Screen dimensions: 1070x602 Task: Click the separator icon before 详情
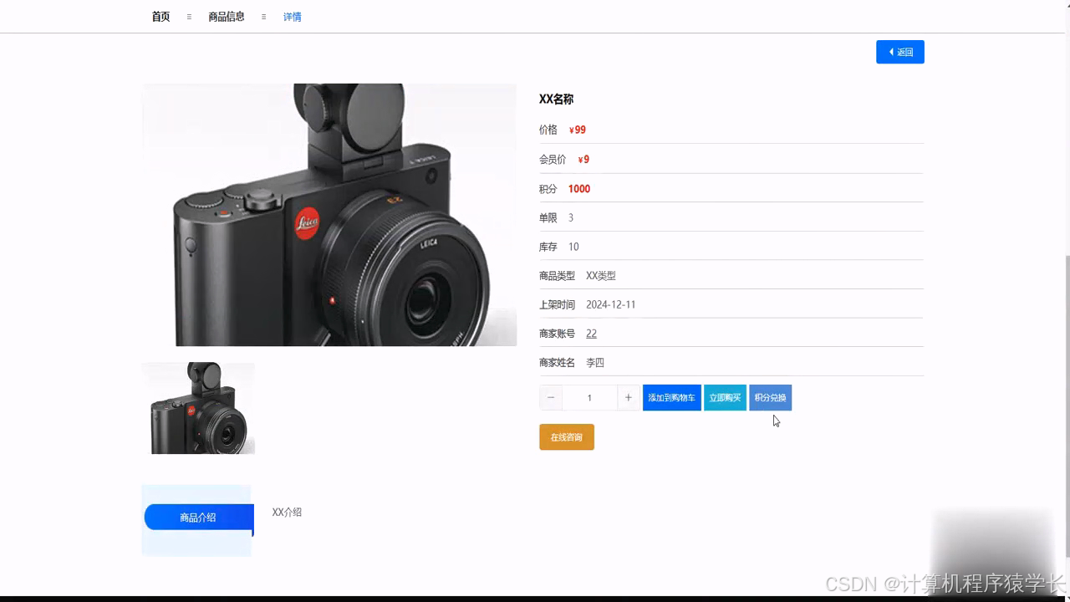[264, 16]
